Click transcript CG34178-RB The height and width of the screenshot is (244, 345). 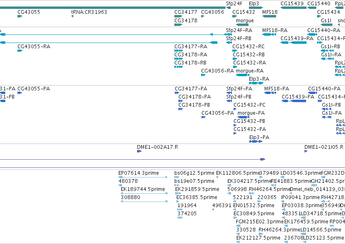pyautogui.click(x=190, y=63)
